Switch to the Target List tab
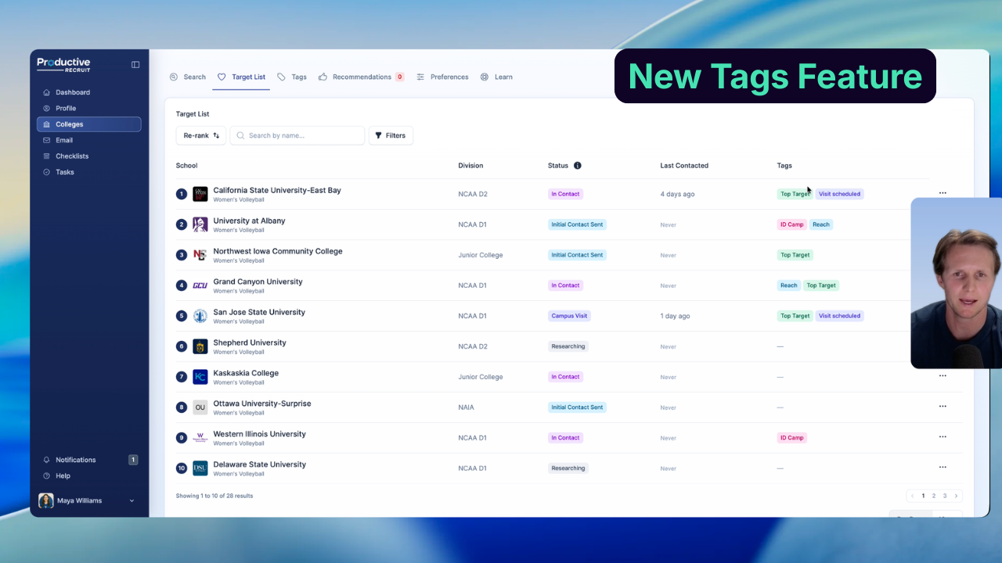Image resolution: width=1002 pixels, height=563 pixels. (x=242, y=77)
